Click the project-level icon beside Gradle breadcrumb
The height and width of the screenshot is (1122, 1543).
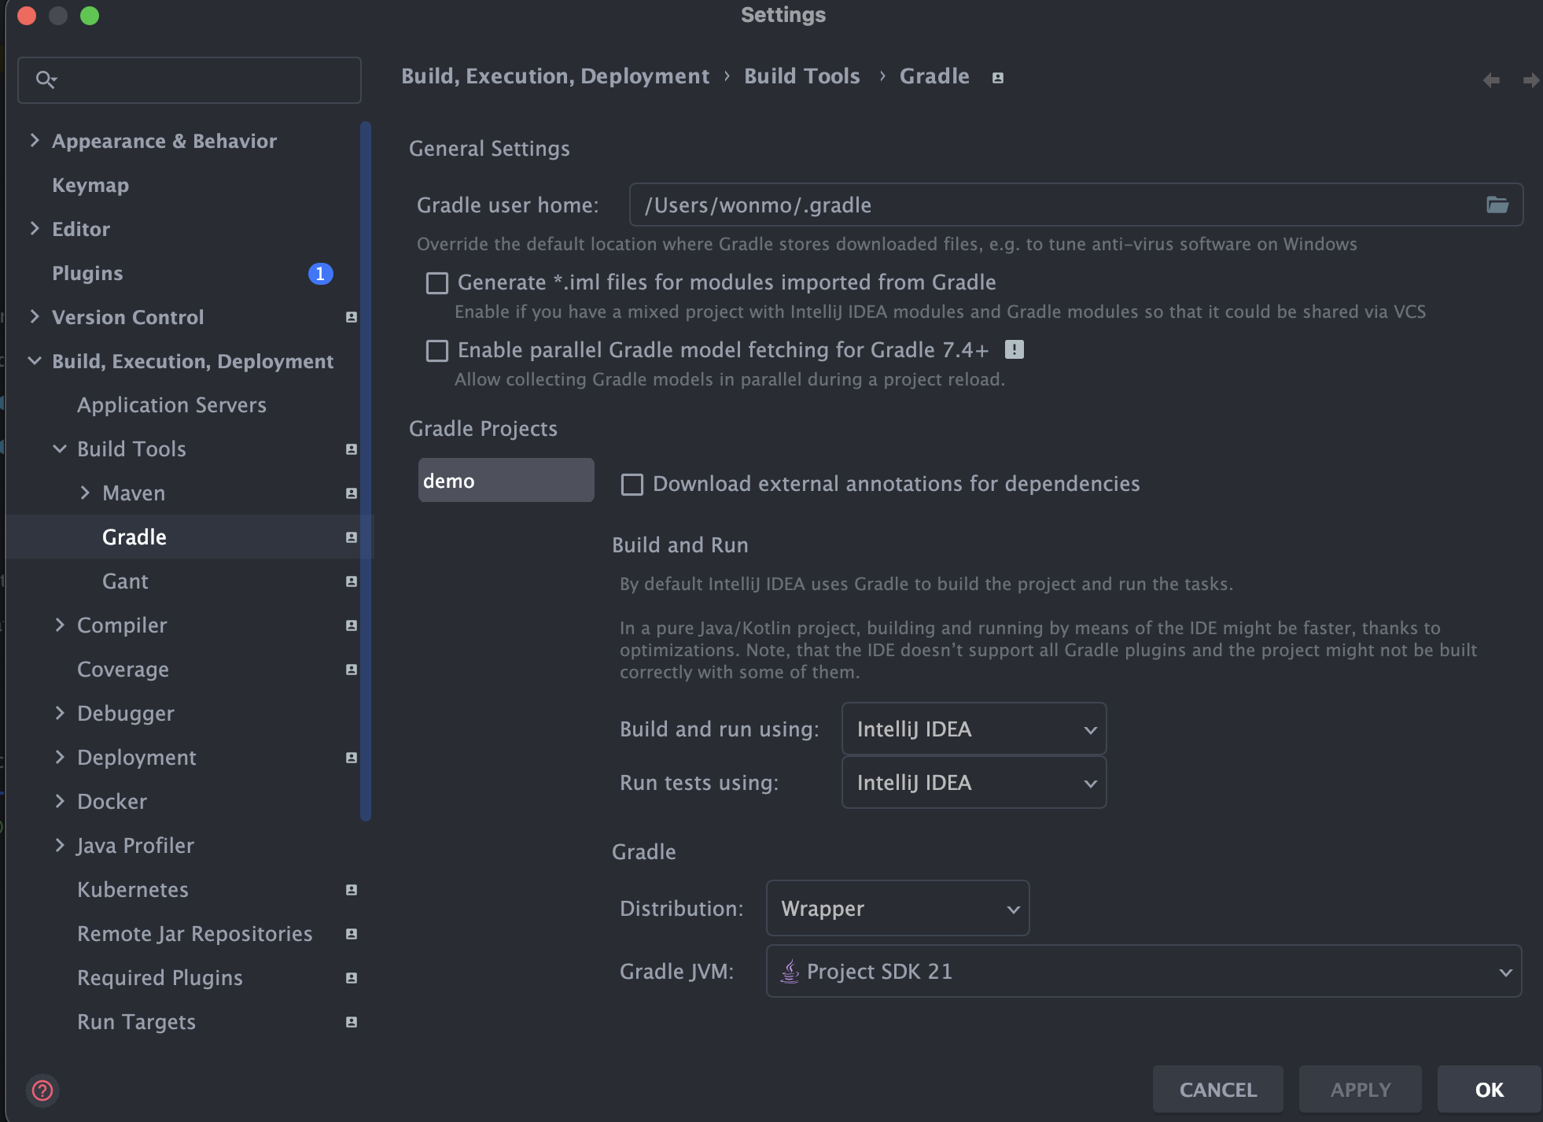997,77
